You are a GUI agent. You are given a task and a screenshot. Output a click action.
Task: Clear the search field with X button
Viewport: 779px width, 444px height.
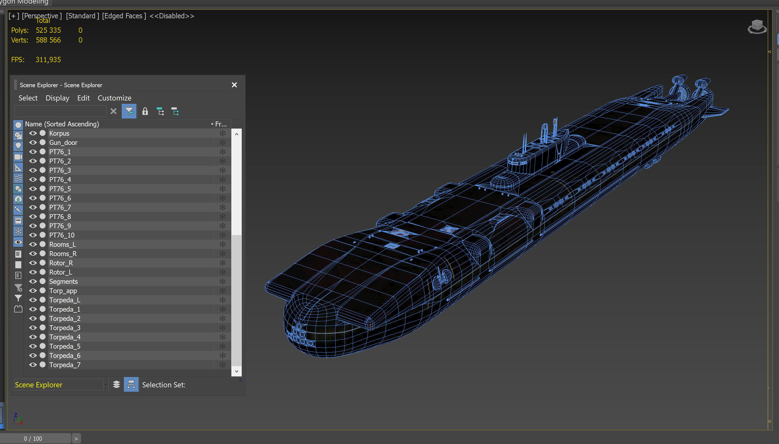[113, 111]
